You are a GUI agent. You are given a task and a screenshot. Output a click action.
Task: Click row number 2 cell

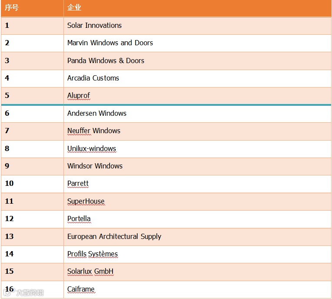click(x=32, y=43)
